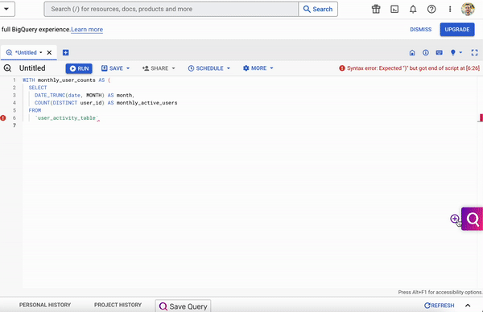Go to the BigQuery home icon
The height and width of the screenshot is (312, 483).
pyautogui.click(x=412, y=52)
